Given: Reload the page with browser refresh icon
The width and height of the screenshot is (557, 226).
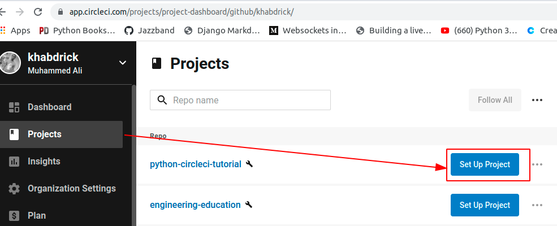Looking at the screenshot, I should pos(38,12).
